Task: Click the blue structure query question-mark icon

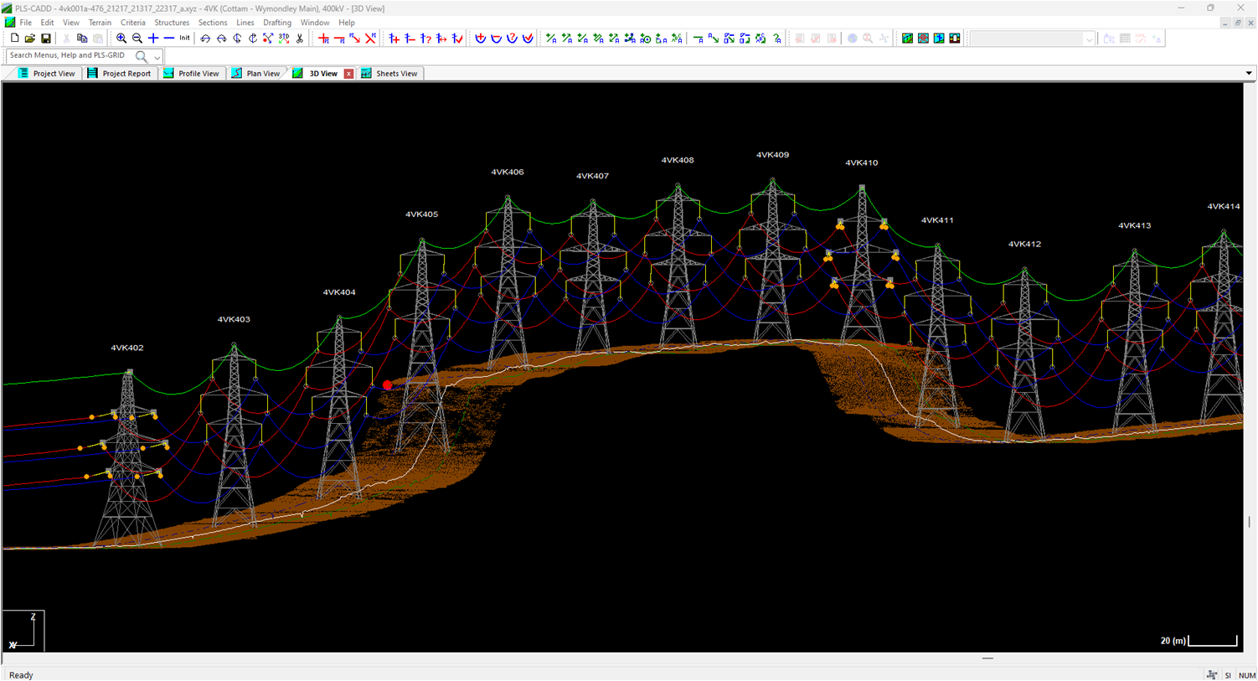Action: [426, 39]
